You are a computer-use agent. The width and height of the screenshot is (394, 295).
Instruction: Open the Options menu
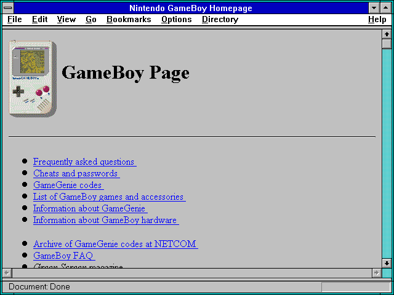click(177, 20)
